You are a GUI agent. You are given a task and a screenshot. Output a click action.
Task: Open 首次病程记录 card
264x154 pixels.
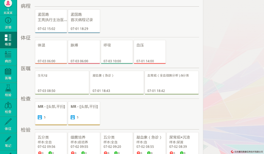click(84, 21)
